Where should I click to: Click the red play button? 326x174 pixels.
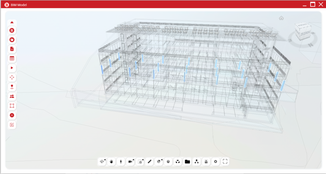click(12, 68)
